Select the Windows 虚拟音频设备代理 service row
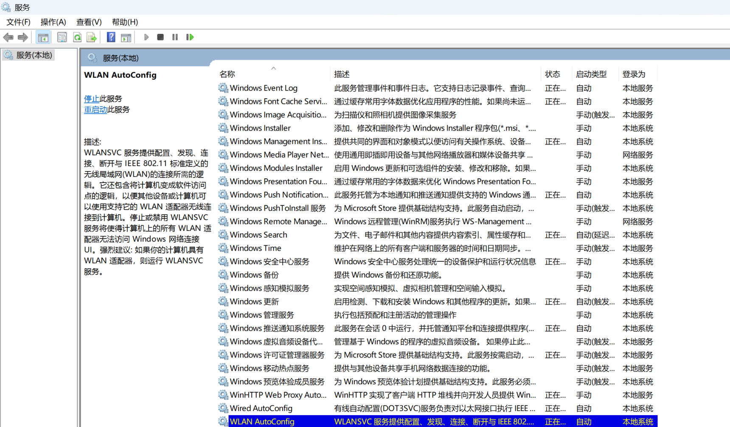 [437, 342]
